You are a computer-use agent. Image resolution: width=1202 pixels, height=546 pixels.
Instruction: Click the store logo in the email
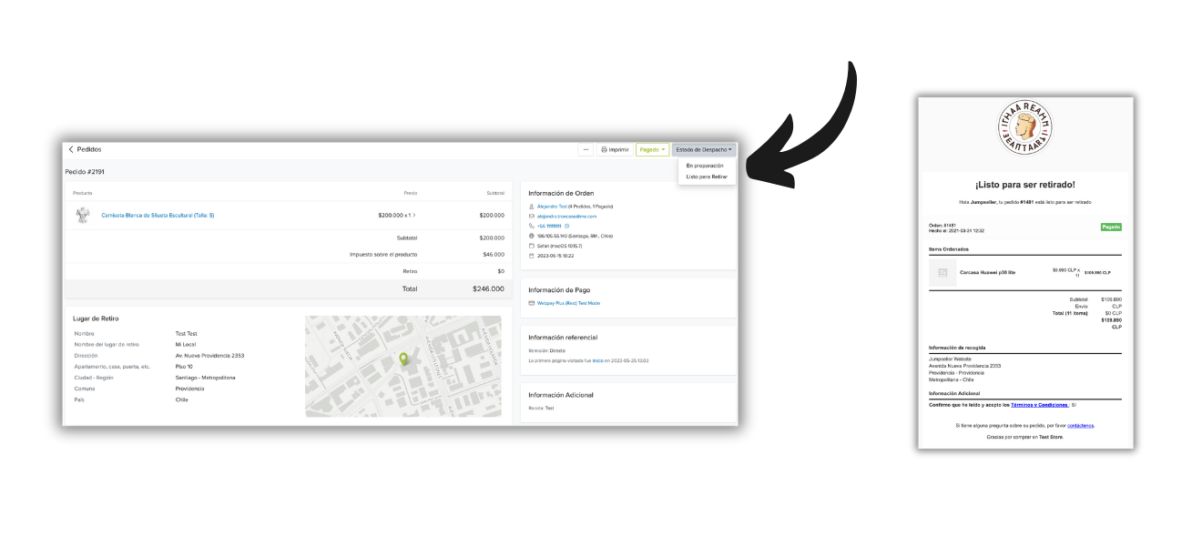(1024, 128)
